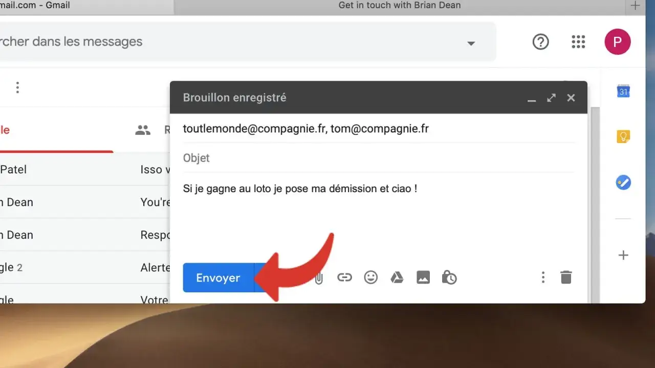655x368 pixels.
Task: Open the Google Keep side panel
Action: click(x=623, y=136)
